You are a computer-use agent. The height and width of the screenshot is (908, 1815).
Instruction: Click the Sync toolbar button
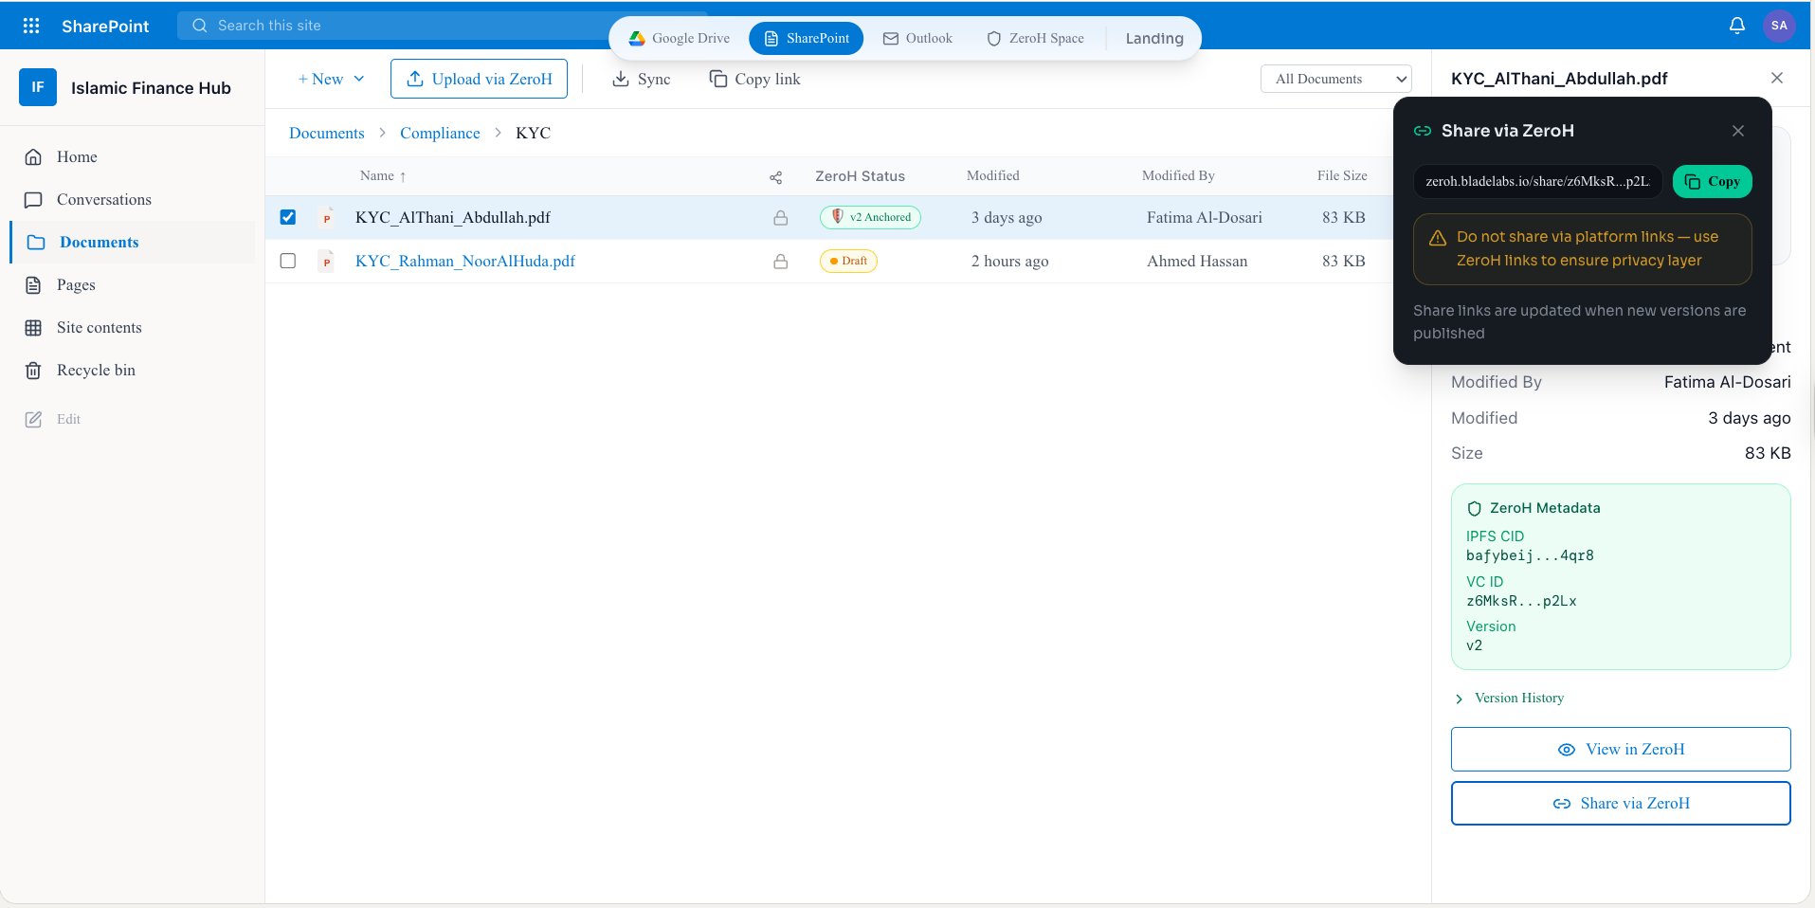pos(642,79)
